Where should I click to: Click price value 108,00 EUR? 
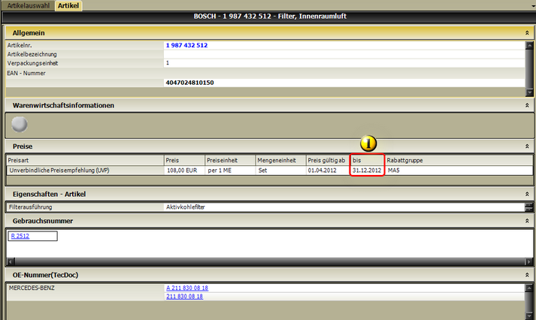182,171
